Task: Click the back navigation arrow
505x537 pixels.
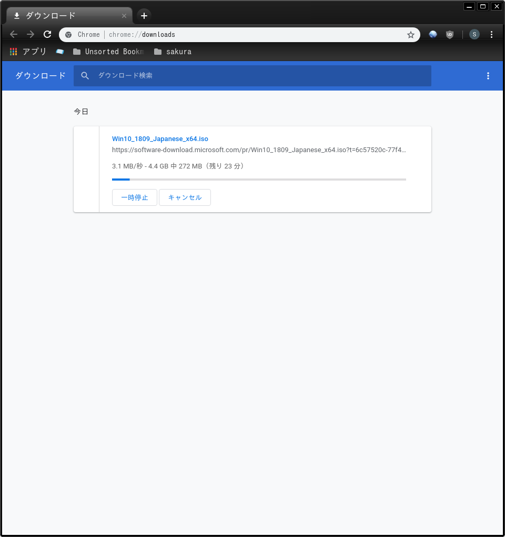Action: coord(14,34)
